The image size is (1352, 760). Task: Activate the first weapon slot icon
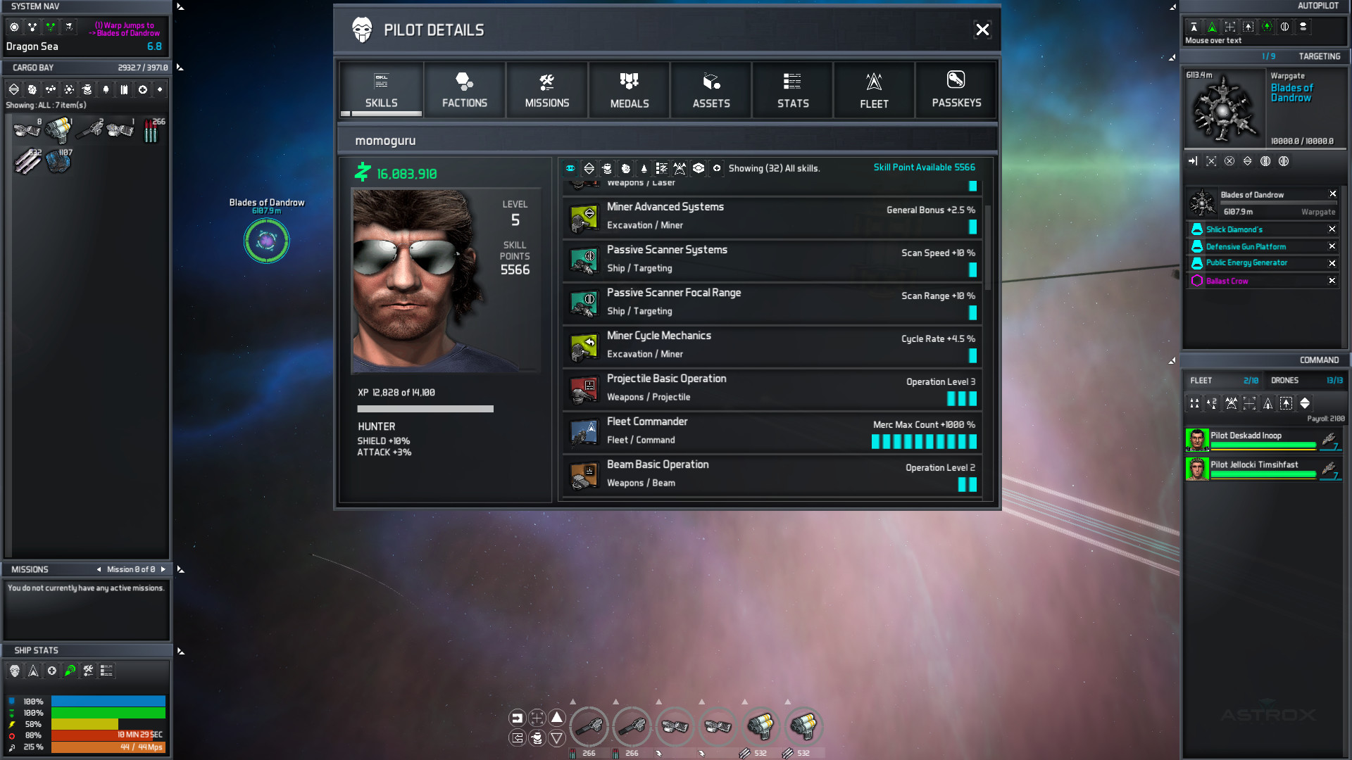coord(589,726)
